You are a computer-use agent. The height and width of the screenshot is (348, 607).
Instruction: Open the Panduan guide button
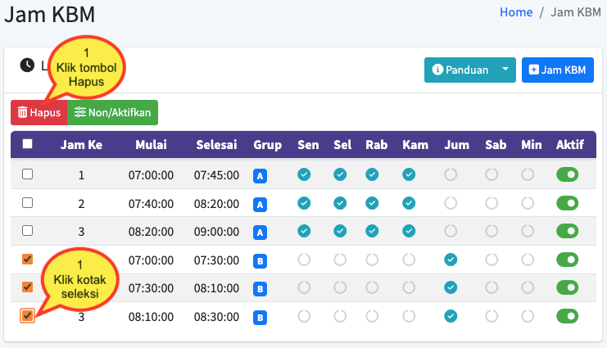tap(460, 70)
